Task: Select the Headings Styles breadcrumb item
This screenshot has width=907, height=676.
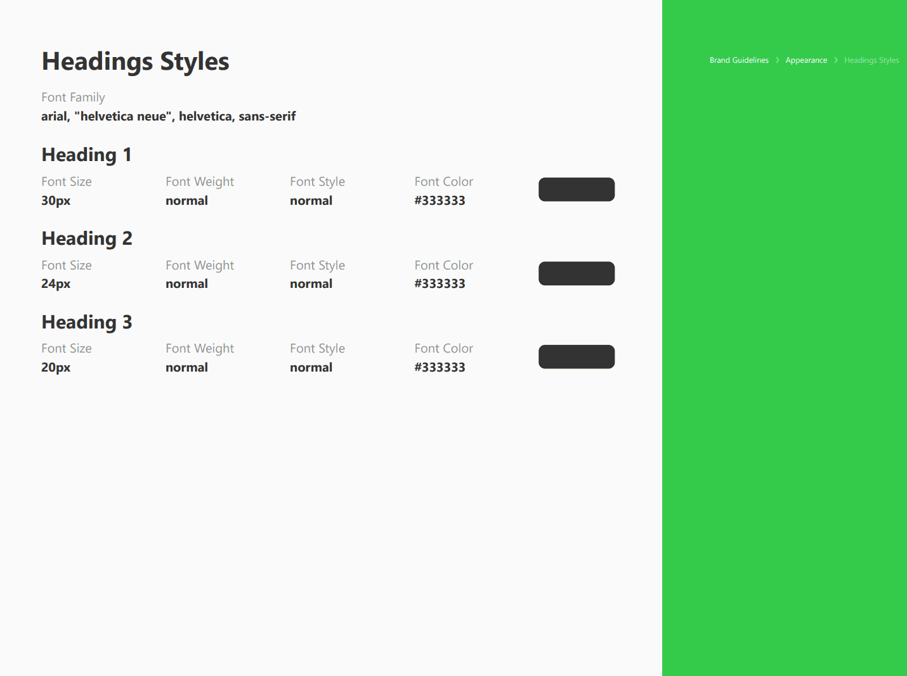Action: pyautogui.click(x=871, y=60)
